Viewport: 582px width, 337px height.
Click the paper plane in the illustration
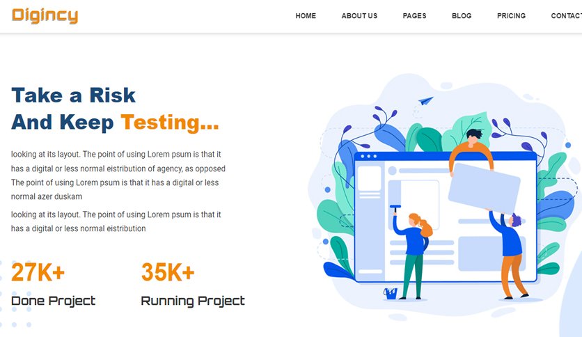(x=426, y=100)
